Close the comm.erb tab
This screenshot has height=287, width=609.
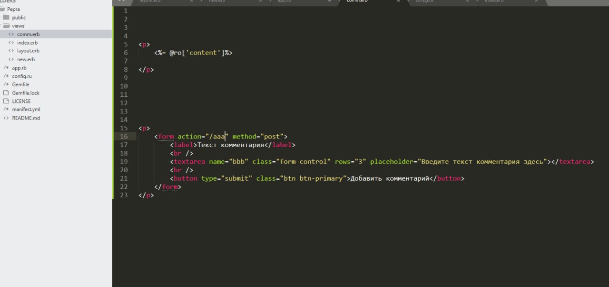pos(399,1)
